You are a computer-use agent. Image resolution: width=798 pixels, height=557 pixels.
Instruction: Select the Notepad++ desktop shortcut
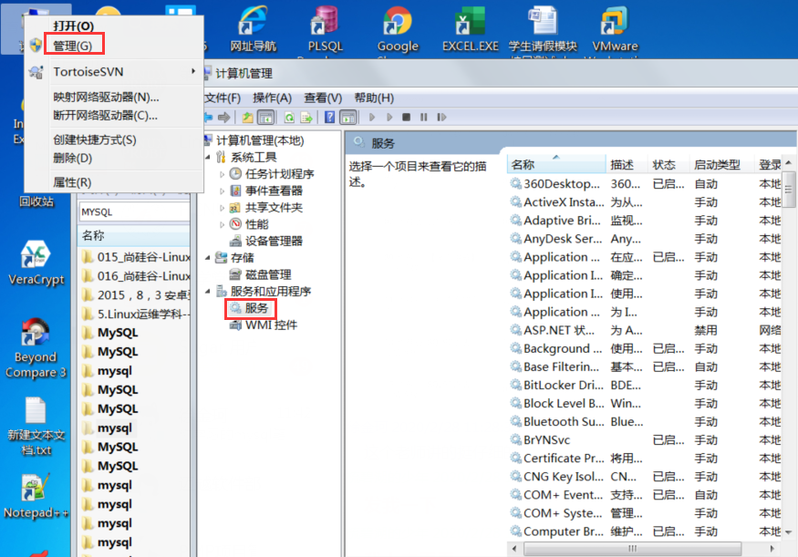pyautogui.click(x=36, y=497)
